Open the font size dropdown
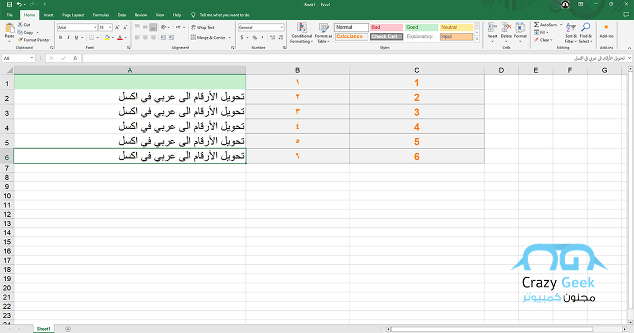Viewport: 634px width, 333px height. click(110, 27)
